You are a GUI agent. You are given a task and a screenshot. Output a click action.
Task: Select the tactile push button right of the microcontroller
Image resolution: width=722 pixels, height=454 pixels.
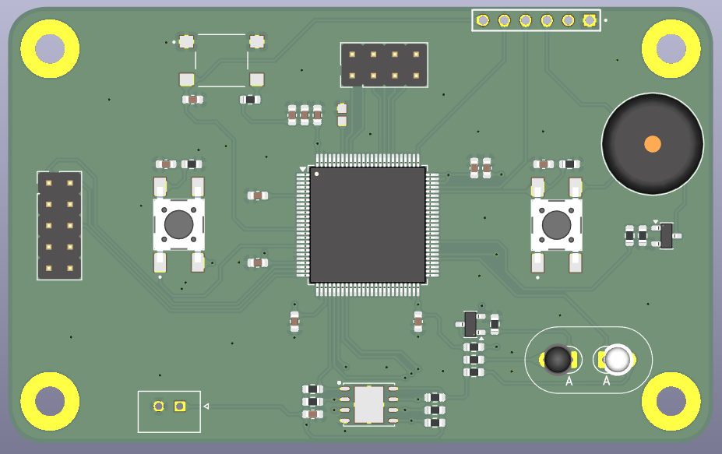(x=556, y=225)
